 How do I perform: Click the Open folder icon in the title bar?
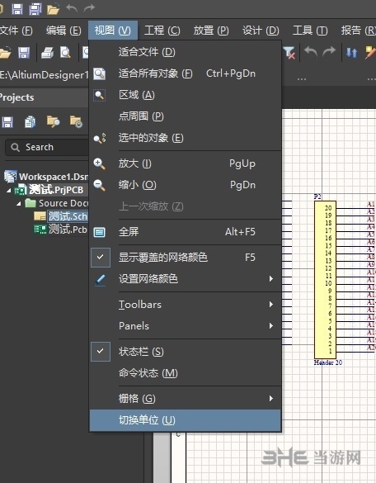tap(53, 9)
